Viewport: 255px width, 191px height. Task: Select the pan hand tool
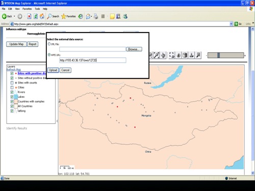click(x=163, y=56)
